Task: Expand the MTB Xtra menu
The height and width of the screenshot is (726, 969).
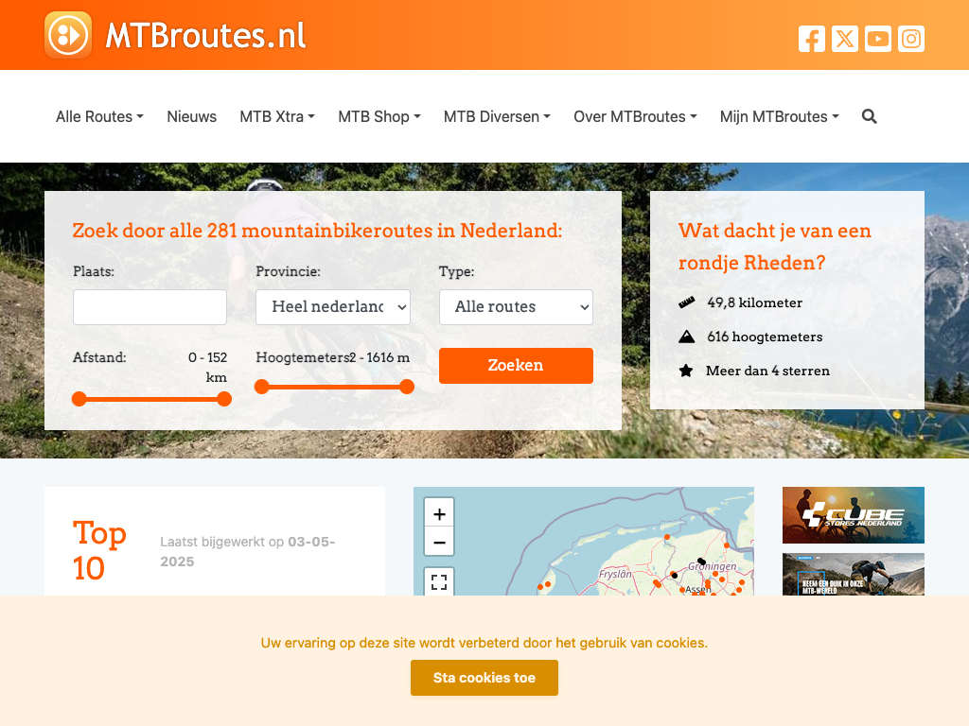Action: pos(277,116)
